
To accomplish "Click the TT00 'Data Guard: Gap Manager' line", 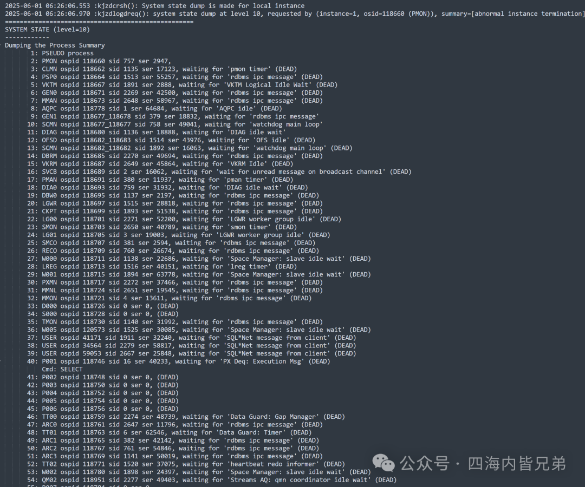I will (x=186, y=417).
